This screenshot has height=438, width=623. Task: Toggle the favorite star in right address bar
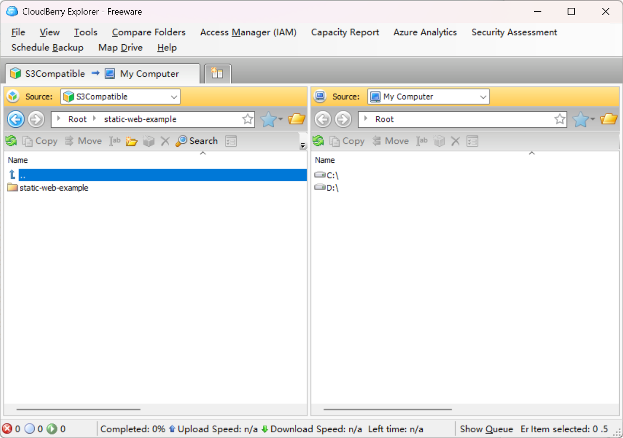coord(560,119)
